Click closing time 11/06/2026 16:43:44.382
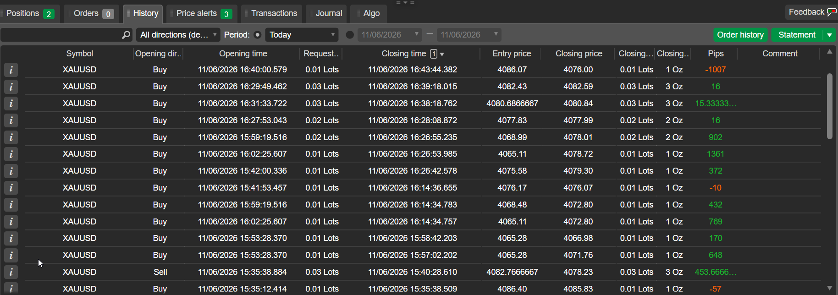838x295 pixels. tap(413, 70)
